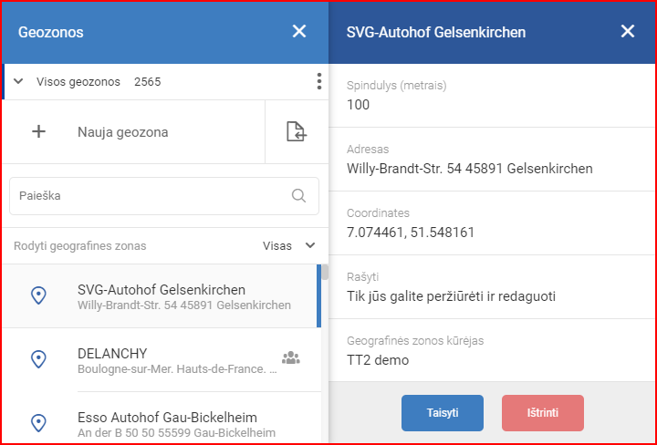Collapse the Visos geozonos group chevron

click(18, 81)
